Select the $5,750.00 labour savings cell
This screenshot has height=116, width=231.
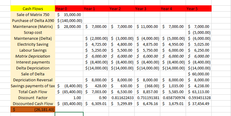coord(147,50)
